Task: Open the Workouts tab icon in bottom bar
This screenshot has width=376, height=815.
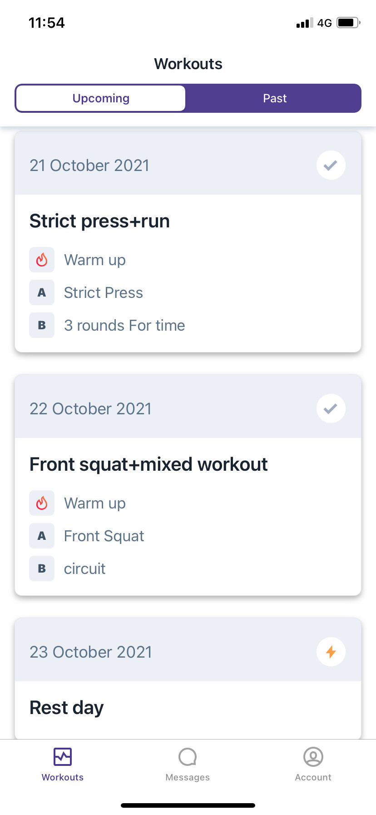Action: 63,757
